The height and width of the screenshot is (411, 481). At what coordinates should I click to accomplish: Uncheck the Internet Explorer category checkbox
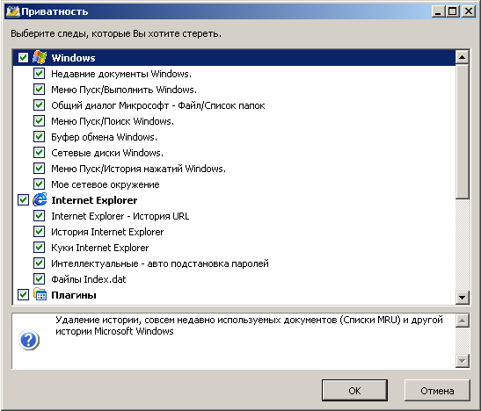coord(24,199)
